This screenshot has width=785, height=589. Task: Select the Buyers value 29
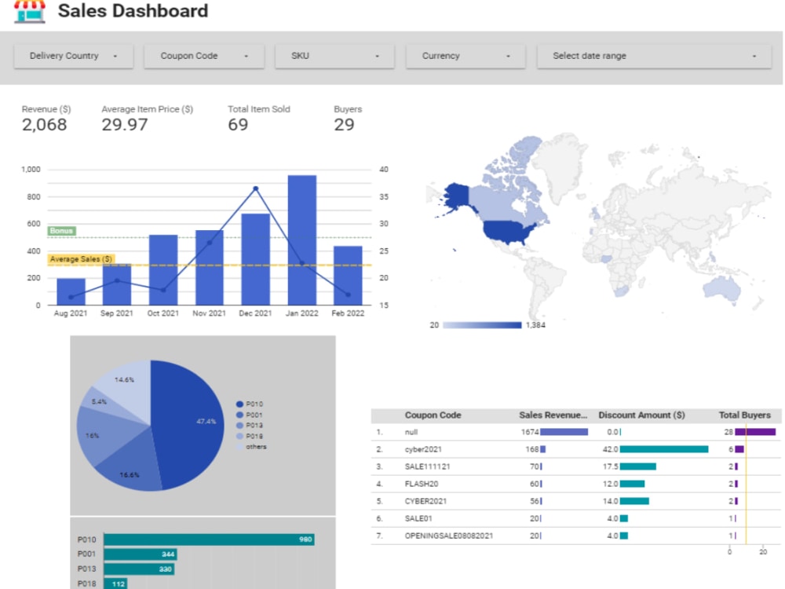344,124
